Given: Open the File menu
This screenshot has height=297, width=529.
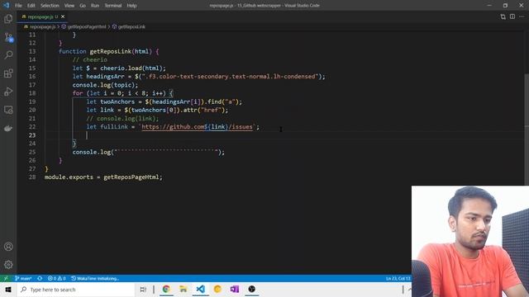Looking at the screenshot, I should tap(18, 6).
